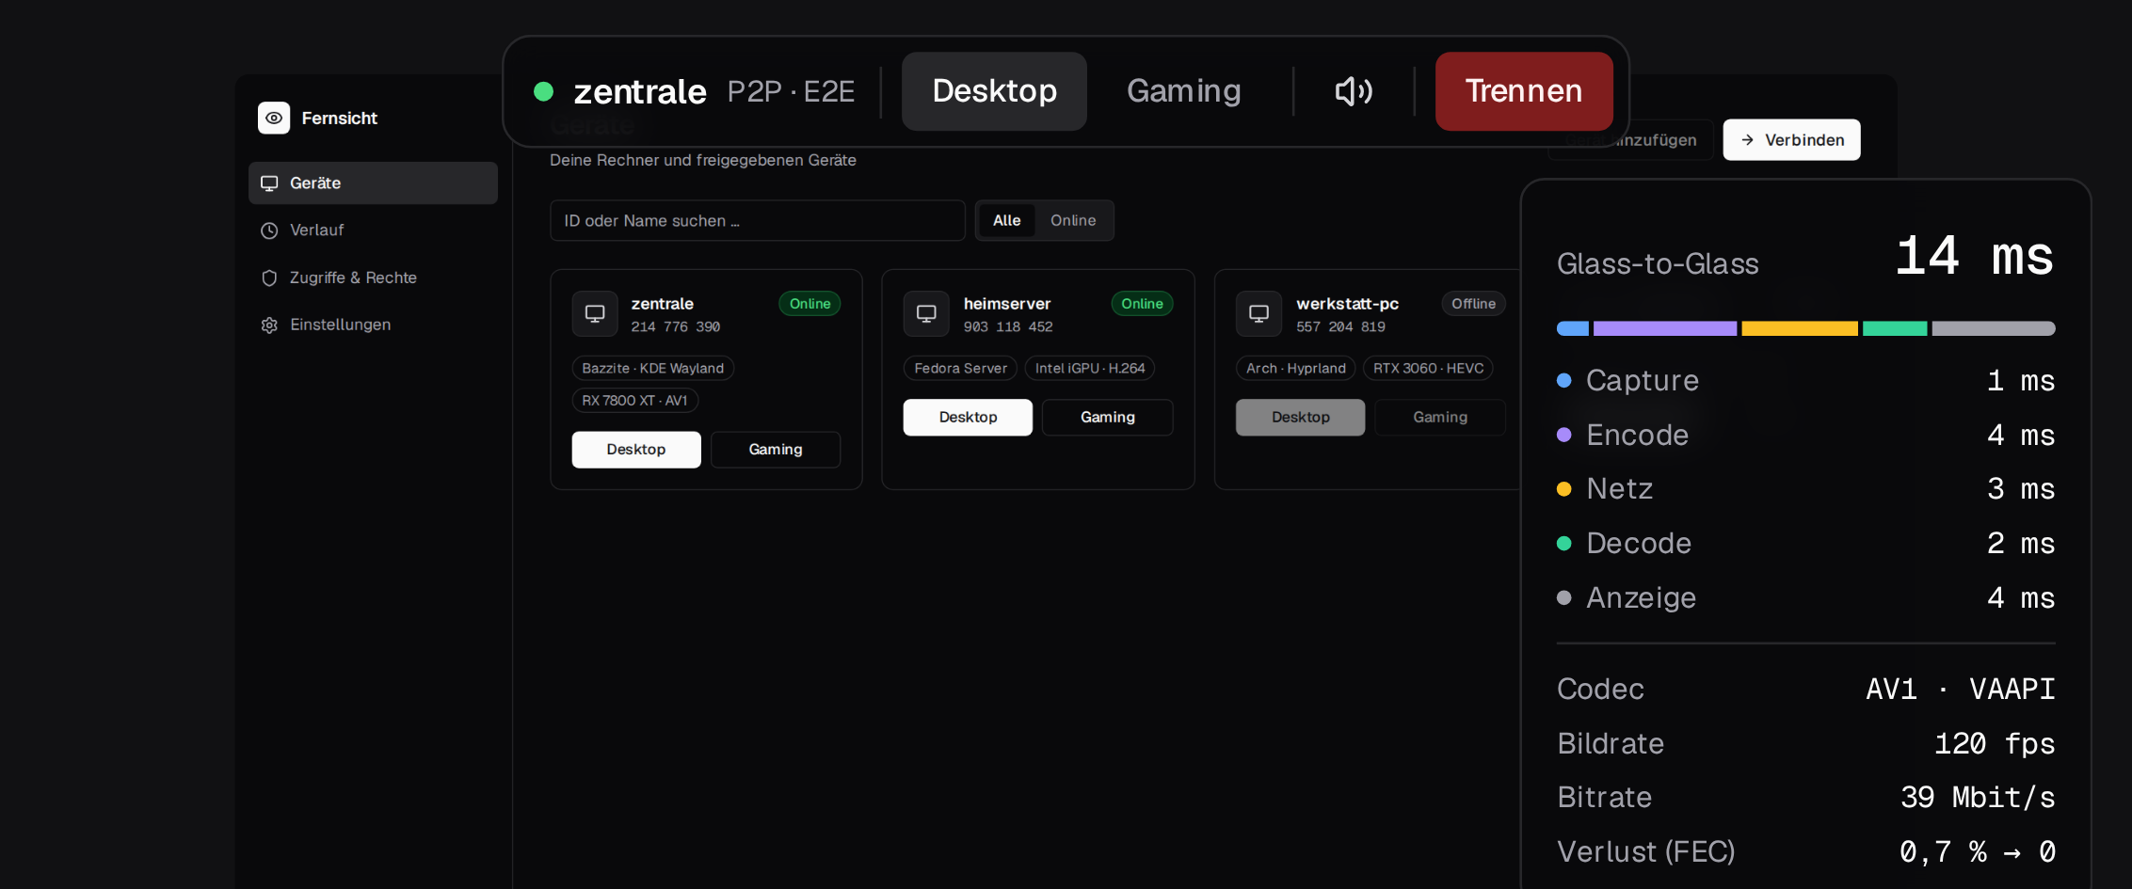Viewport: 2132px width, 889px height.
Task: Click the Offline badge on werkstatt-pc
Action: (1473, 304)
